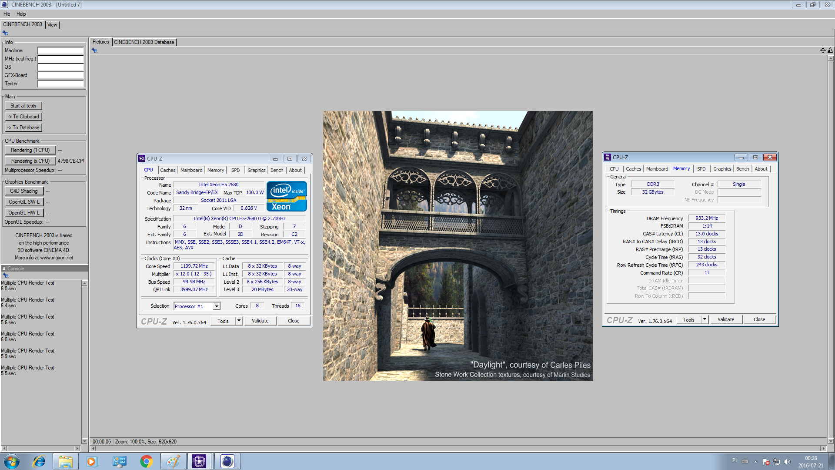The width and height of the screenshot is (835, 470).
Task: Run OpenGL SW-L benchmark
Action: pos(24,202)
